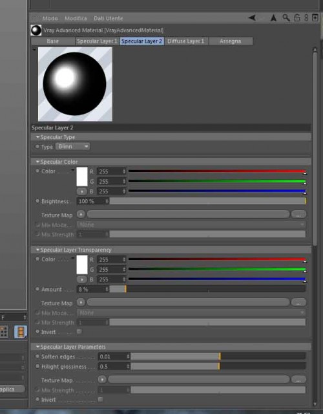Click the Hilight glossiness 0.5 field

pos(114,367)
